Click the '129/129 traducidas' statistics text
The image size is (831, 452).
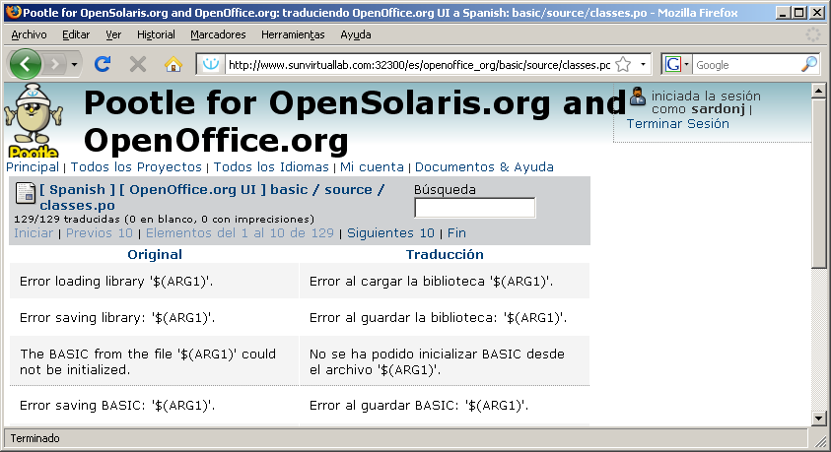click(164, 220)
